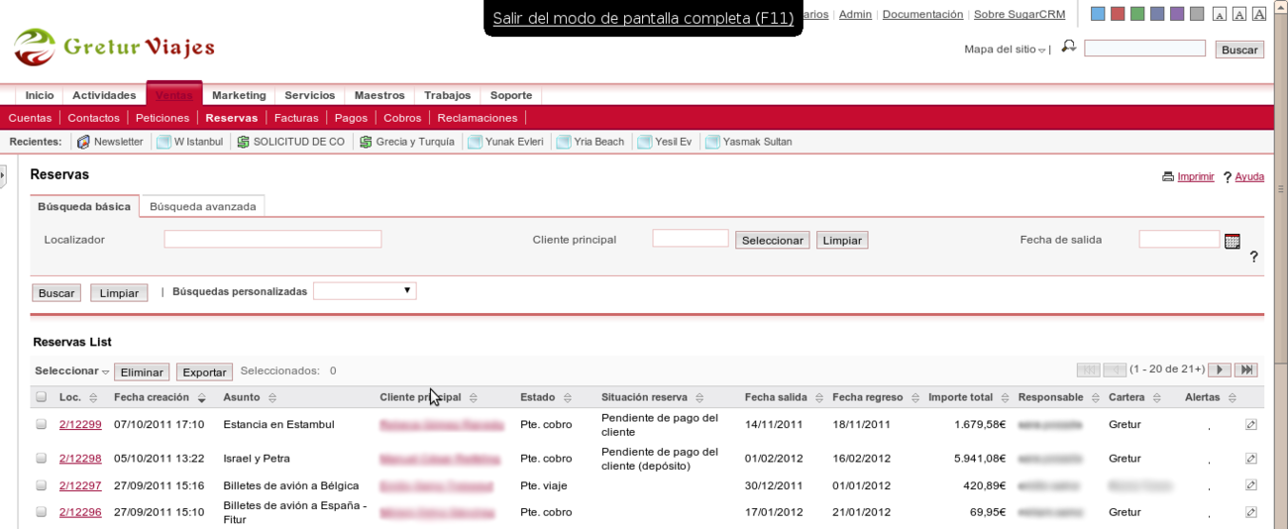
Task: Open the calendar picker for Fecha de salida
Action: [x=1233, y=241]
